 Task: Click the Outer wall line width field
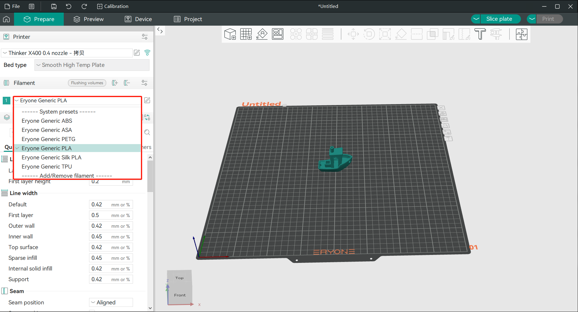tap(111, 226)
